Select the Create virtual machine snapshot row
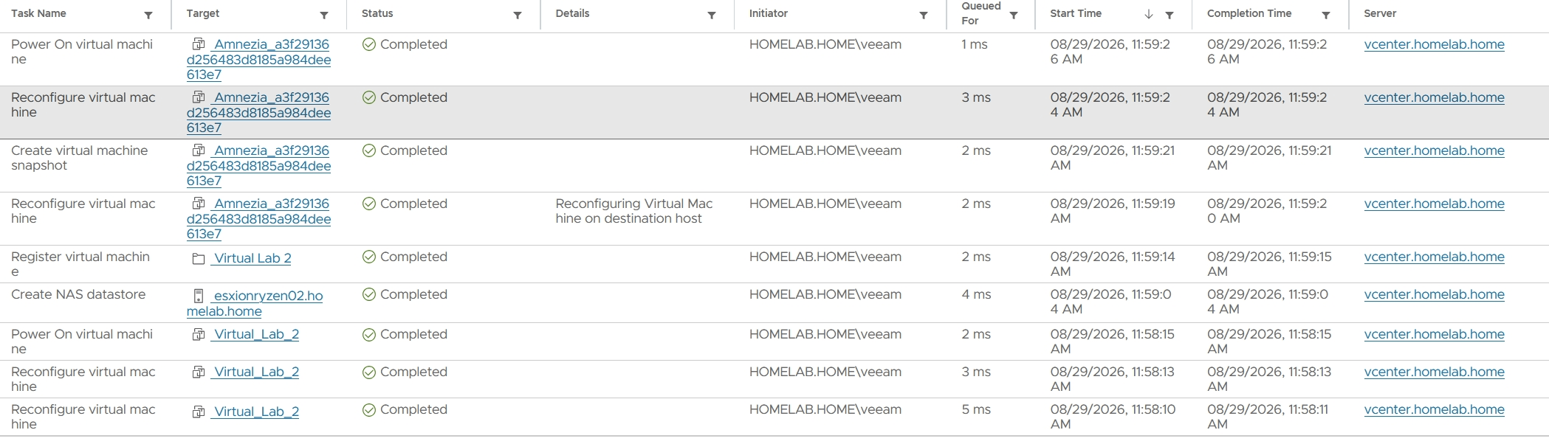Screen dimensions: 1549x444 [774, 165]
